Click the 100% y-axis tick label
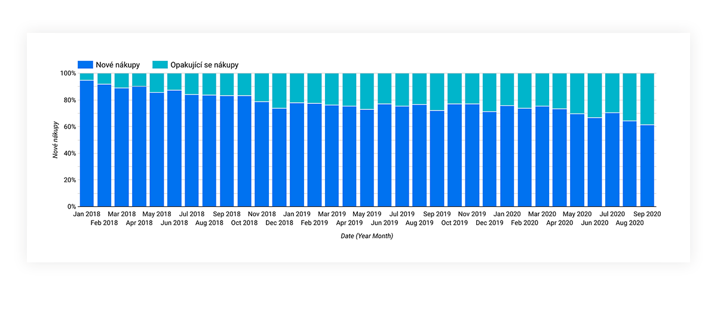This screenshot has height=312, width=717. (x=68, y=74)
